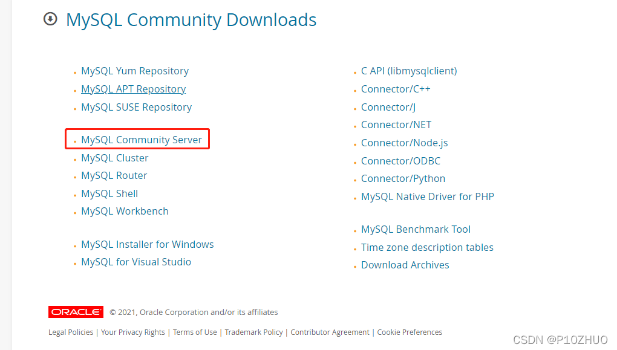This screenshot has width=617, height=350.
Task: Click the download circle icon beside the heading
Action: tap(50, 19)
